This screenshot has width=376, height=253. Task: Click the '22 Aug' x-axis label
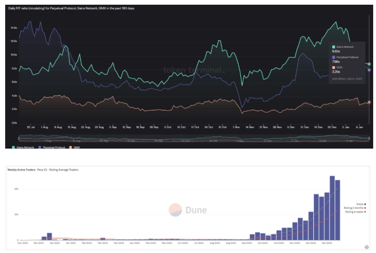[85, 127]
